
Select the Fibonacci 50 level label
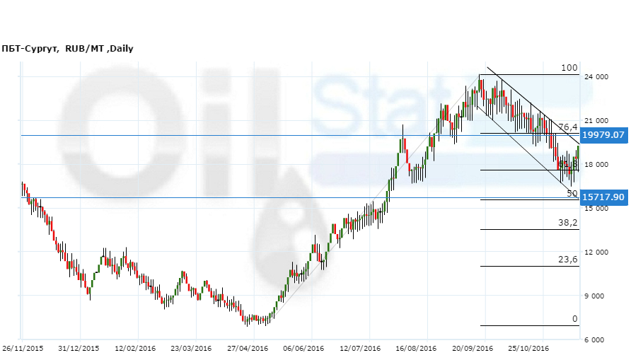tap(572, 193)
